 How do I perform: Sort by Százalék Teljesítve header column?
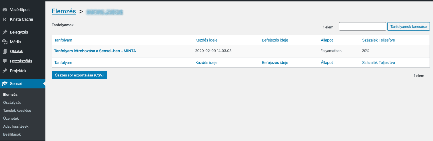click(x=378, y=40)
